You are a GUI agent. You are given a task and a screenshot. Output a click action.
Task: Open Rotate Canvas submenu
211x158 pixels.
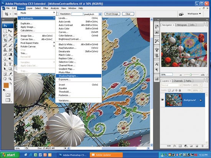36,46
